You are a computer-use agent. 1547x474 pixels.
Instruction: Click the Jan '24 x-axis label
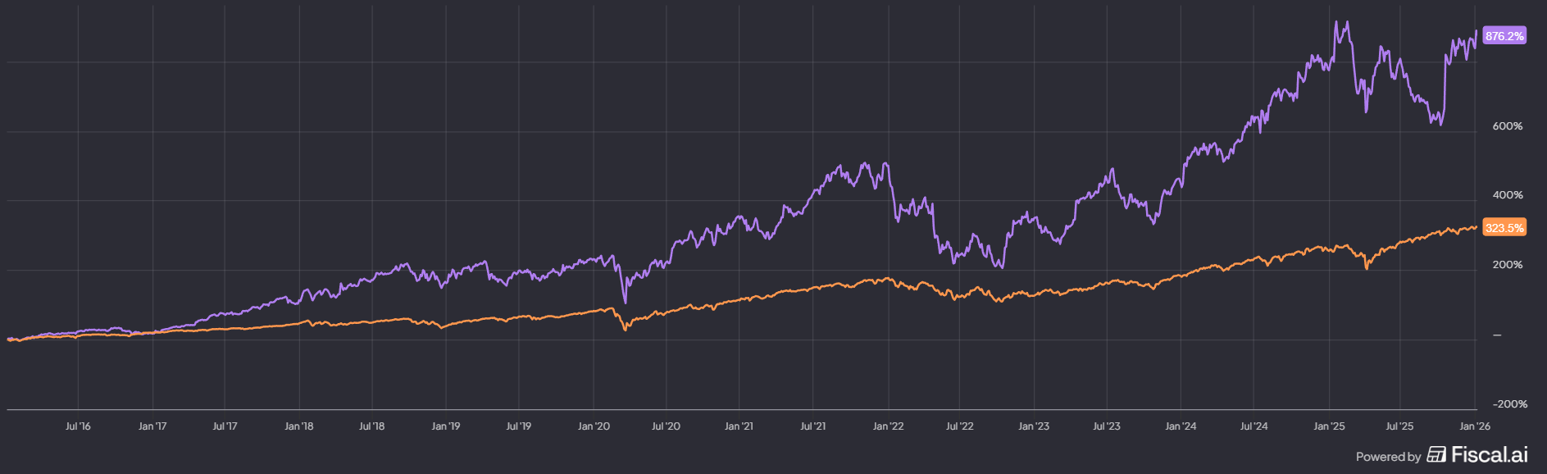point(1181,426)
